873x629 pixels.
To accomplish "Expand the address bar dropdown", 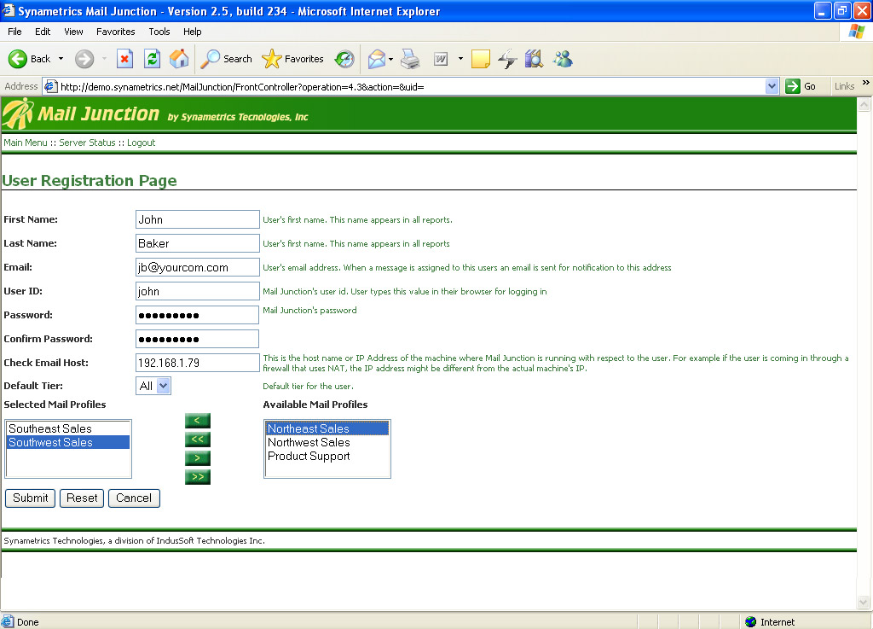I will click(772, 86).
